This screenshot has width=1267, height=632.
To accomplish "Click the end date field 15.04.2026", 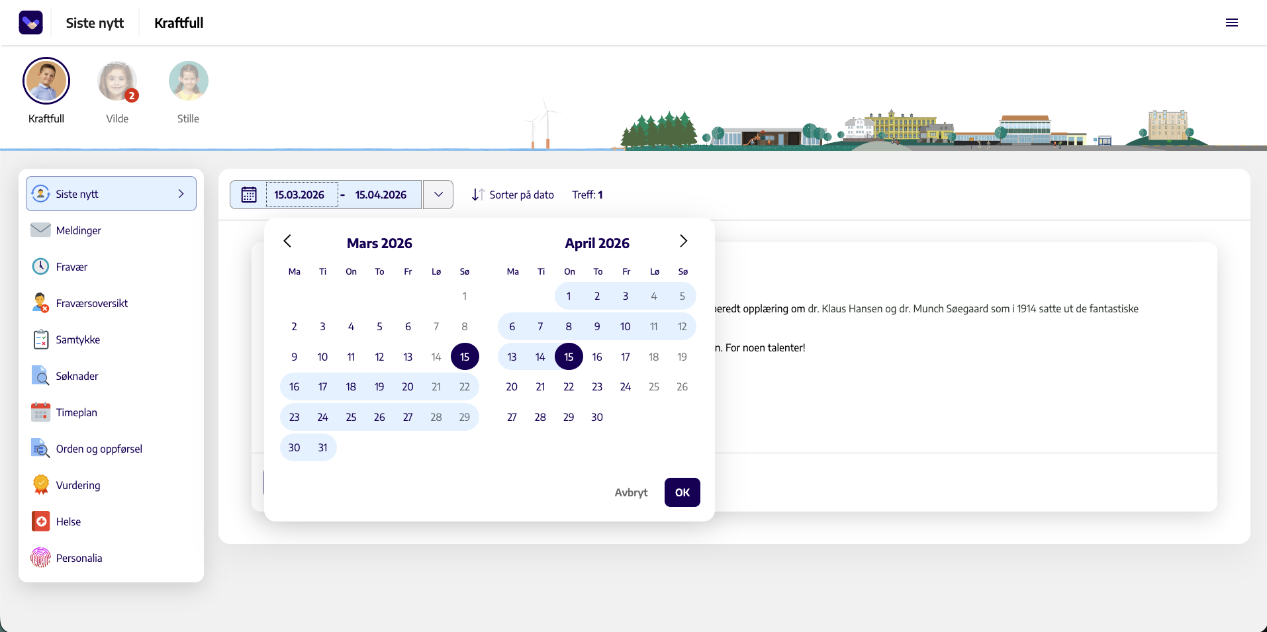I will [381, 195].
